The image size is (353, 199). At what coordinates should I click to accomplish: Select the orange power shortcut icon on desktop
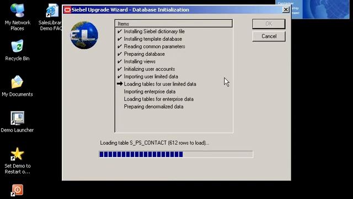coord(17,190)
